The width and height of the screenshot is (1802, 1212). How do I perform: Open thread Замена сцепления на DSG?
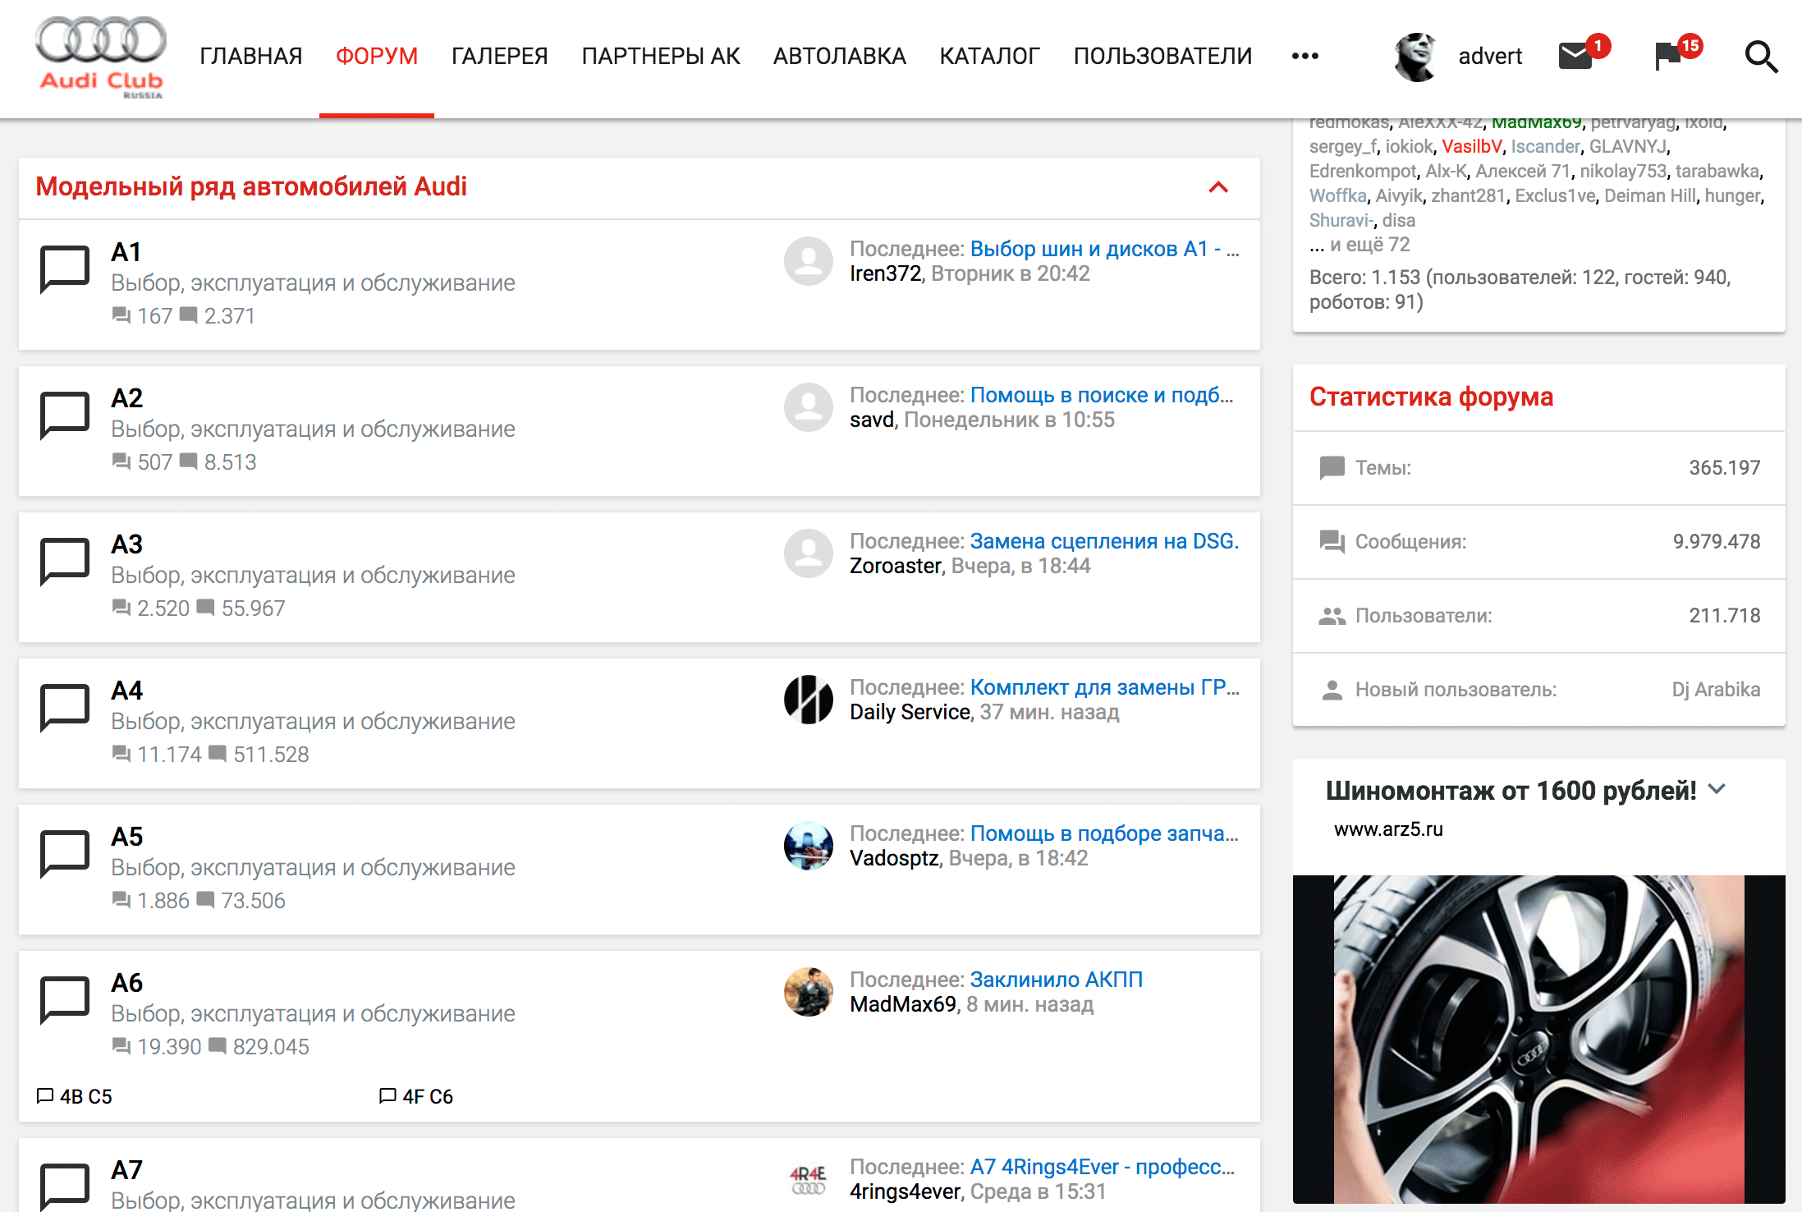(1105, 541)
